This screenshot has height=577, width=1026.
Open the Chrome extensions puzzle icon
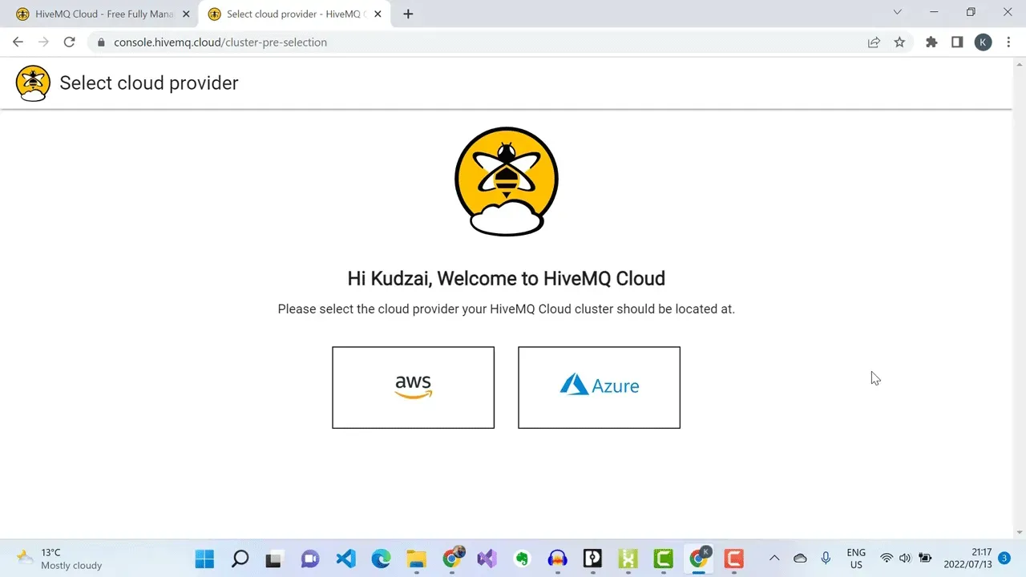(931, 42)
